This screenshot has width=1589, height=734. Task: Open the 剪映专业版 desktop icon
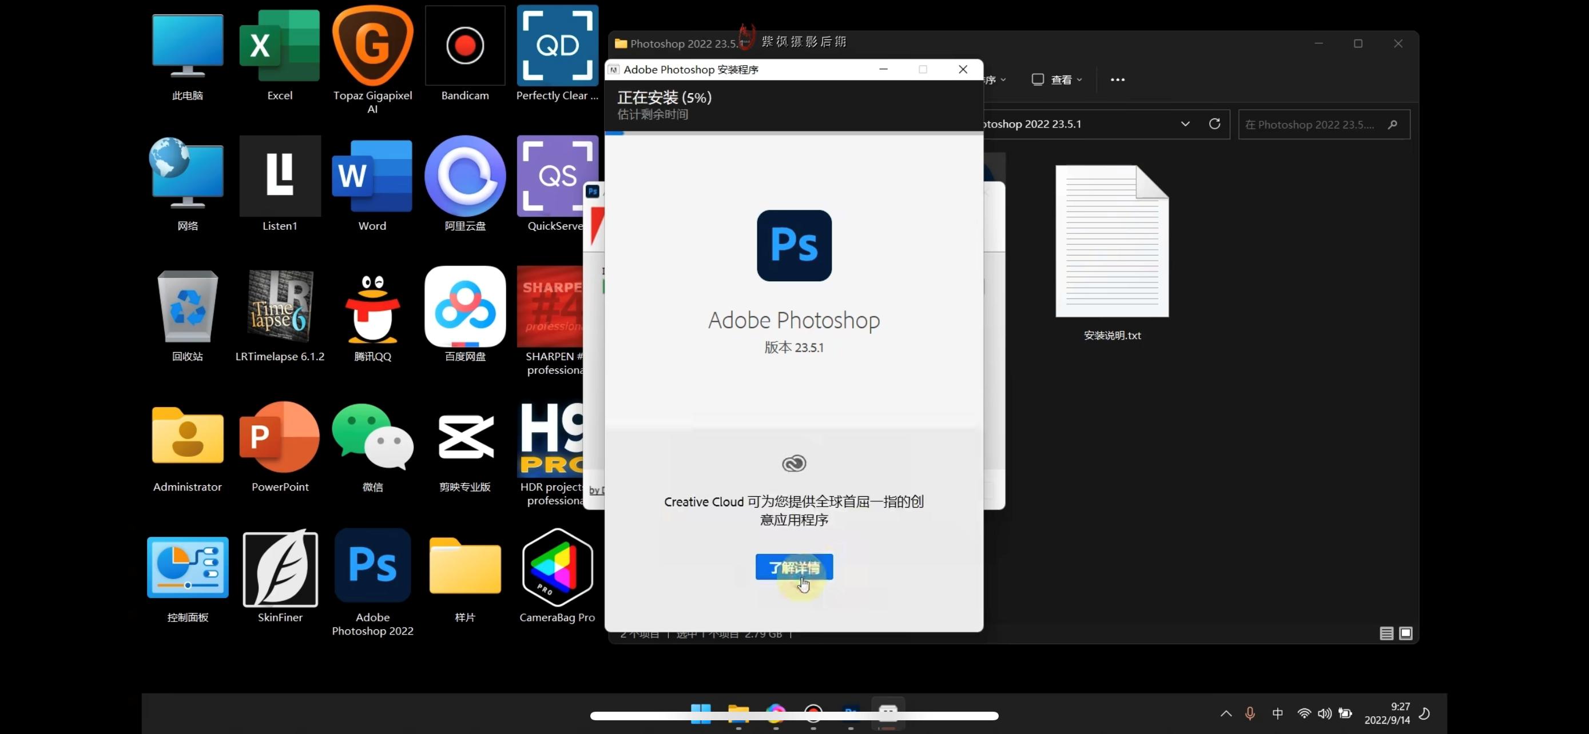point(464,437)
